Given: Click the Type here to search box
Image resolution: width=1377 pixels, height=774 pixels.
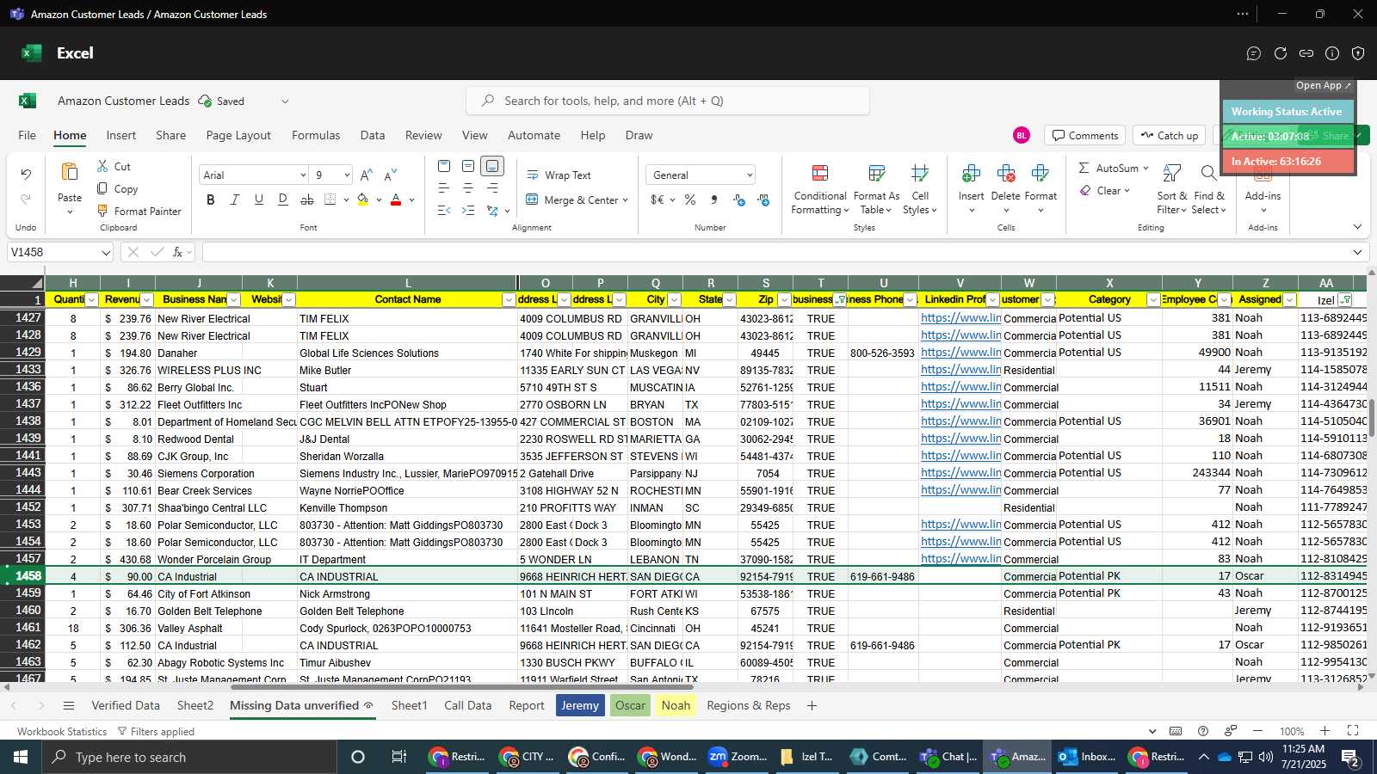Looking at the screenshot, I should 189,757.
